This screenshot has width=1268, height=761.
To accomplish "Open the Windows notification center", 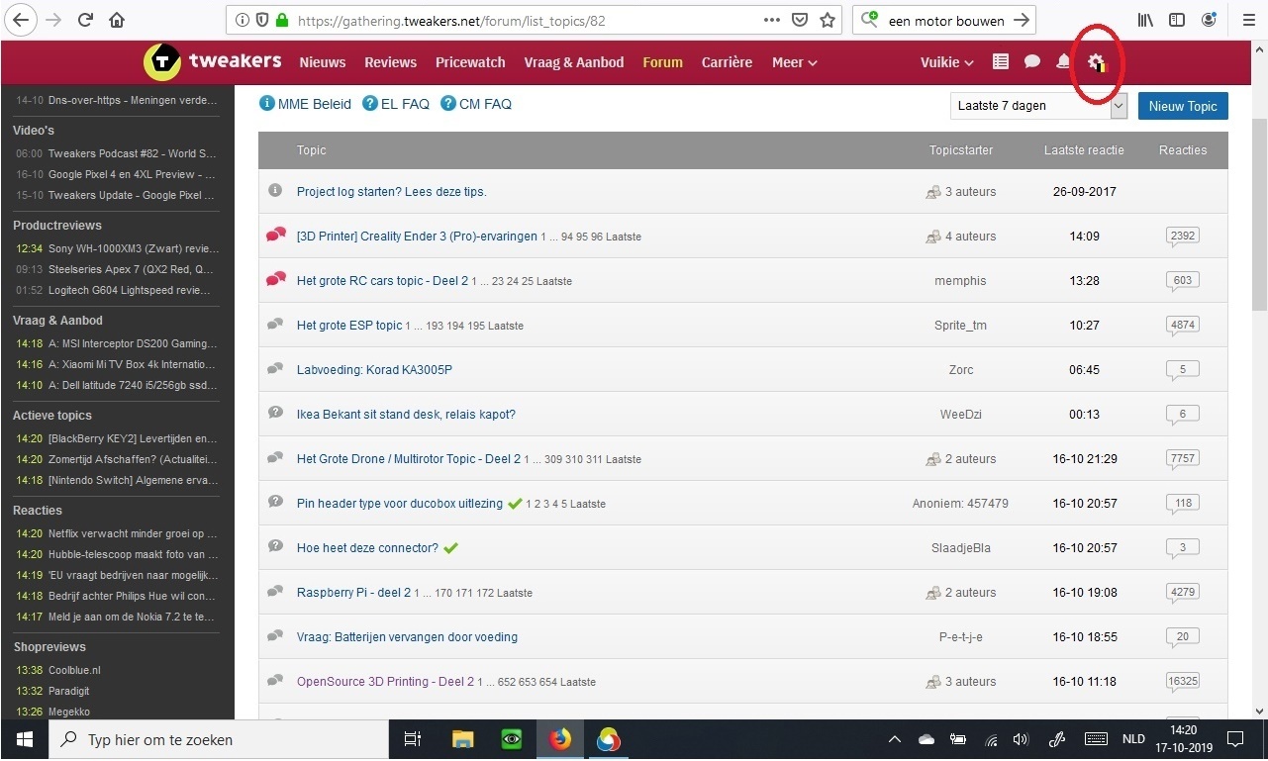I will (1235, 739).
